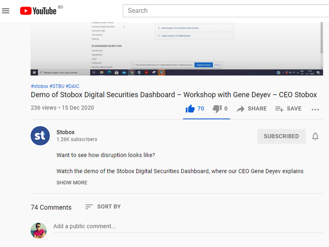Image resolution: width=329 pixels, height=247 pixels.
Task: Click the Add a public comment field
Action: point(188,226)
